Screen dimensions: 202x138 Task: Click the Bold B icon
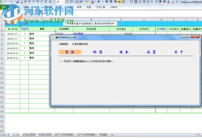click(99, 2)
